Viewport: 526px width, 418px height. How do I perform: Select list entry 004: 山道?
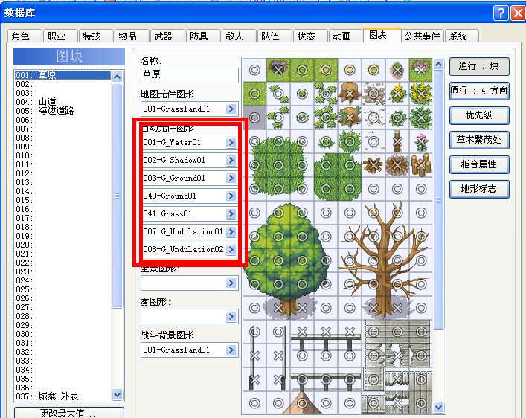point(62,102)
